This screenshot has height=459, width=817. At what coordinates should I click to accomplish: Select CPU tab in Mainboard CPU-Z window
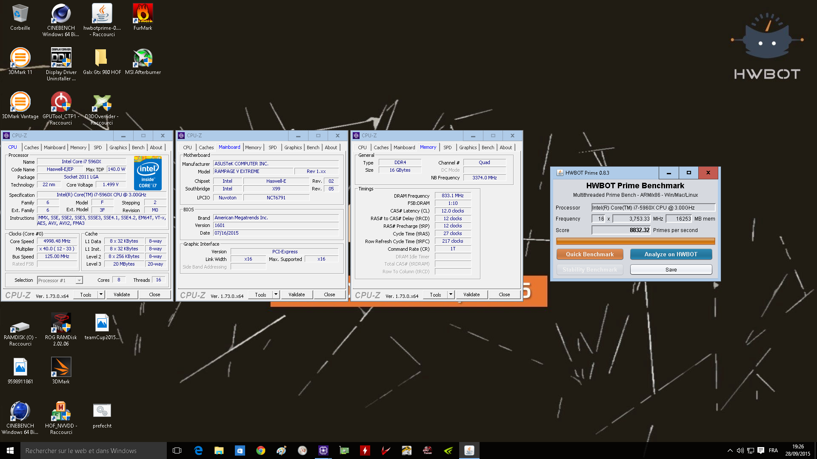pyautogui.click(x=188, y=147)
